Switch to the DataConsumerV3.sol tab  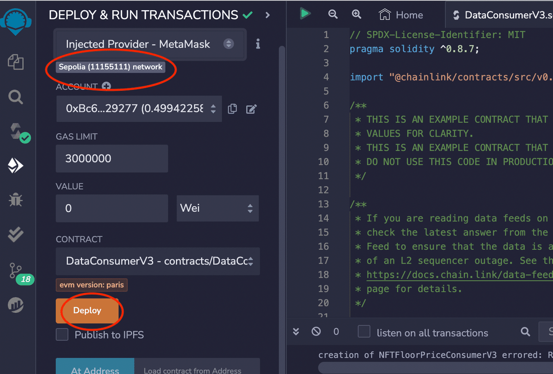(500, 15)
